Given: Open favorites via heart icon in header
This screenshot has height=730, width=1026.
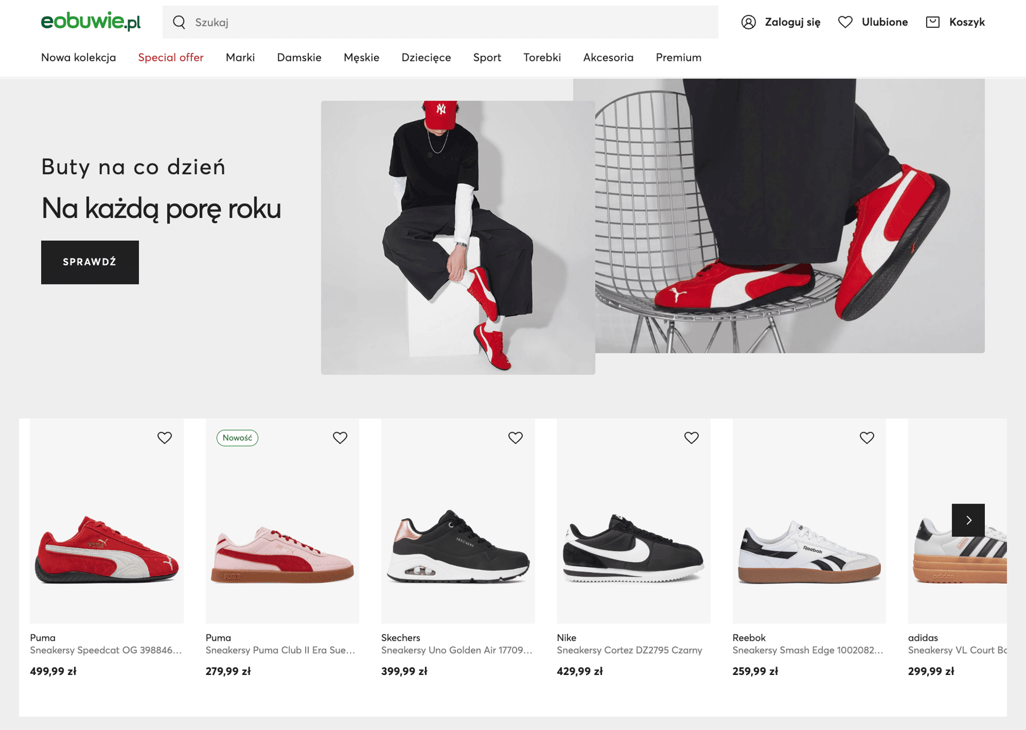Looking at the screenshot, I should coord(845,22).
